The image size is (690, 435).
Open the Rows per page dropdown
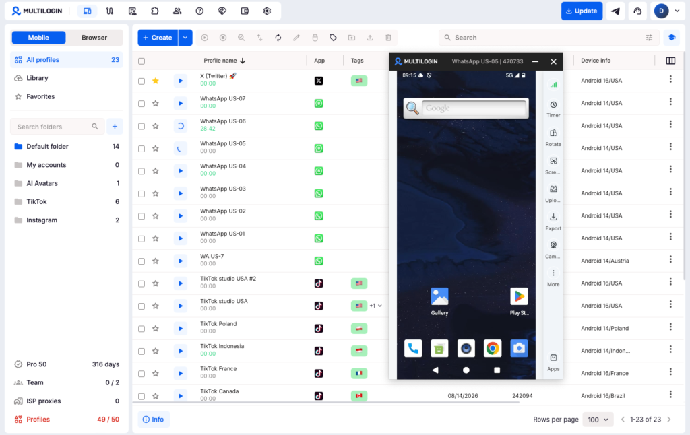[x=598, y=420]
